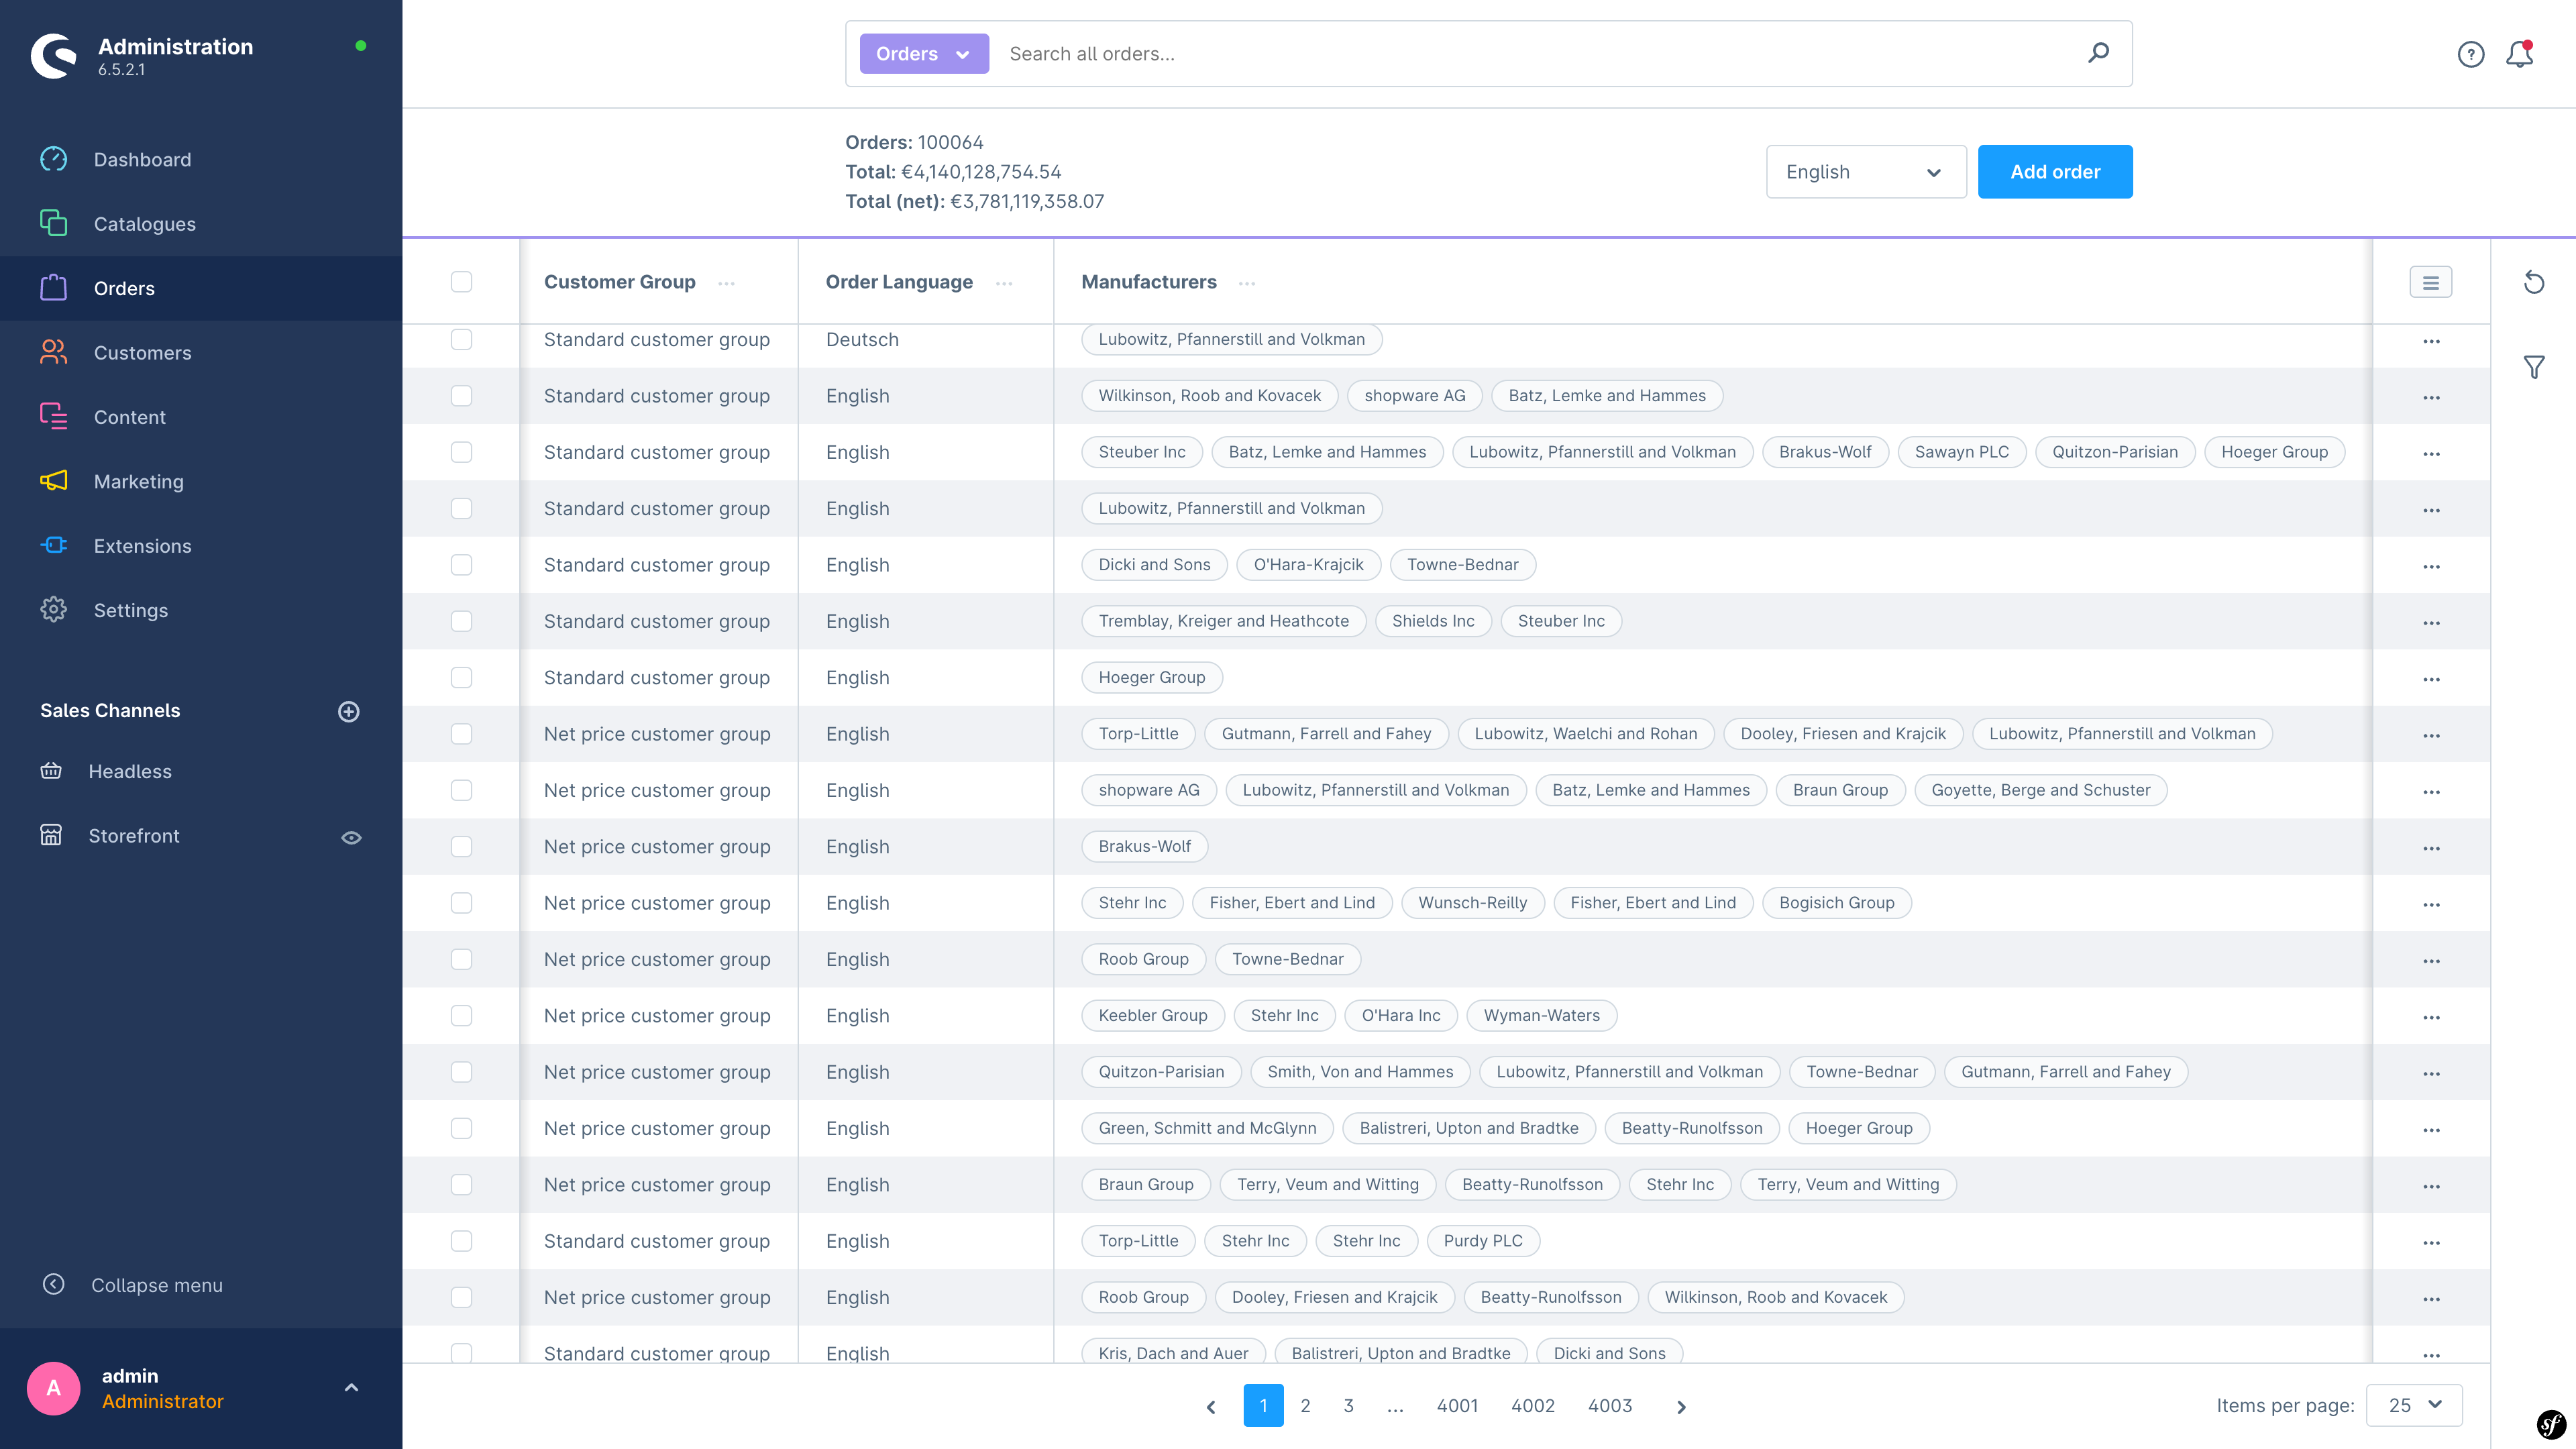The image size is (2576, 1449).
Task: Open the filter funnel sidebar
Action: 2533,367
